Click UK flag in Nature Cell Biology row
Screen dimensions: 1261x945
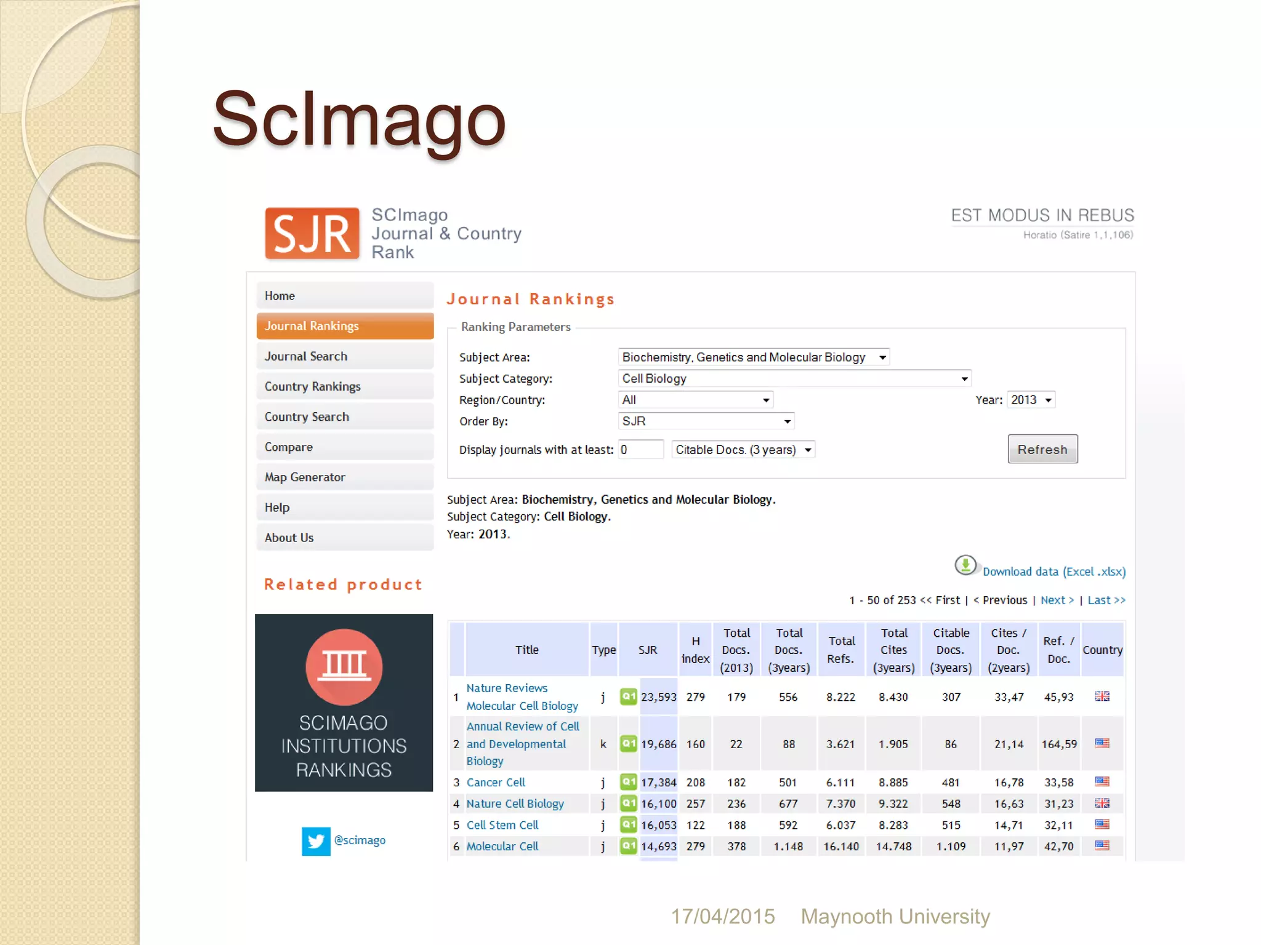tap(1102, 803)
